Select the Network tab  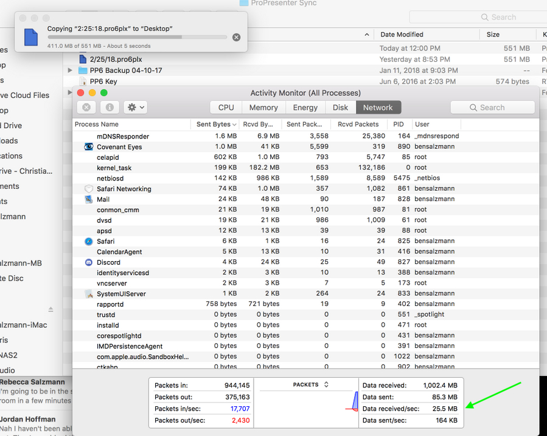(x=378, y=107)
